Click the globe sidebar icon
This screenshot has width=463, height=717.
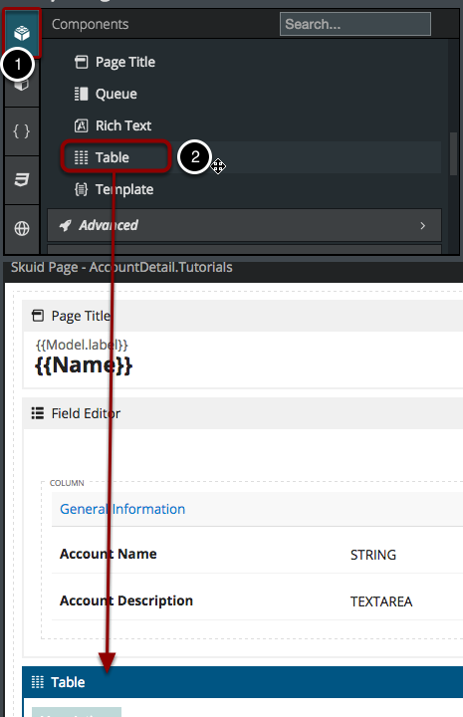pyautogui.click(x=22, y=228)
